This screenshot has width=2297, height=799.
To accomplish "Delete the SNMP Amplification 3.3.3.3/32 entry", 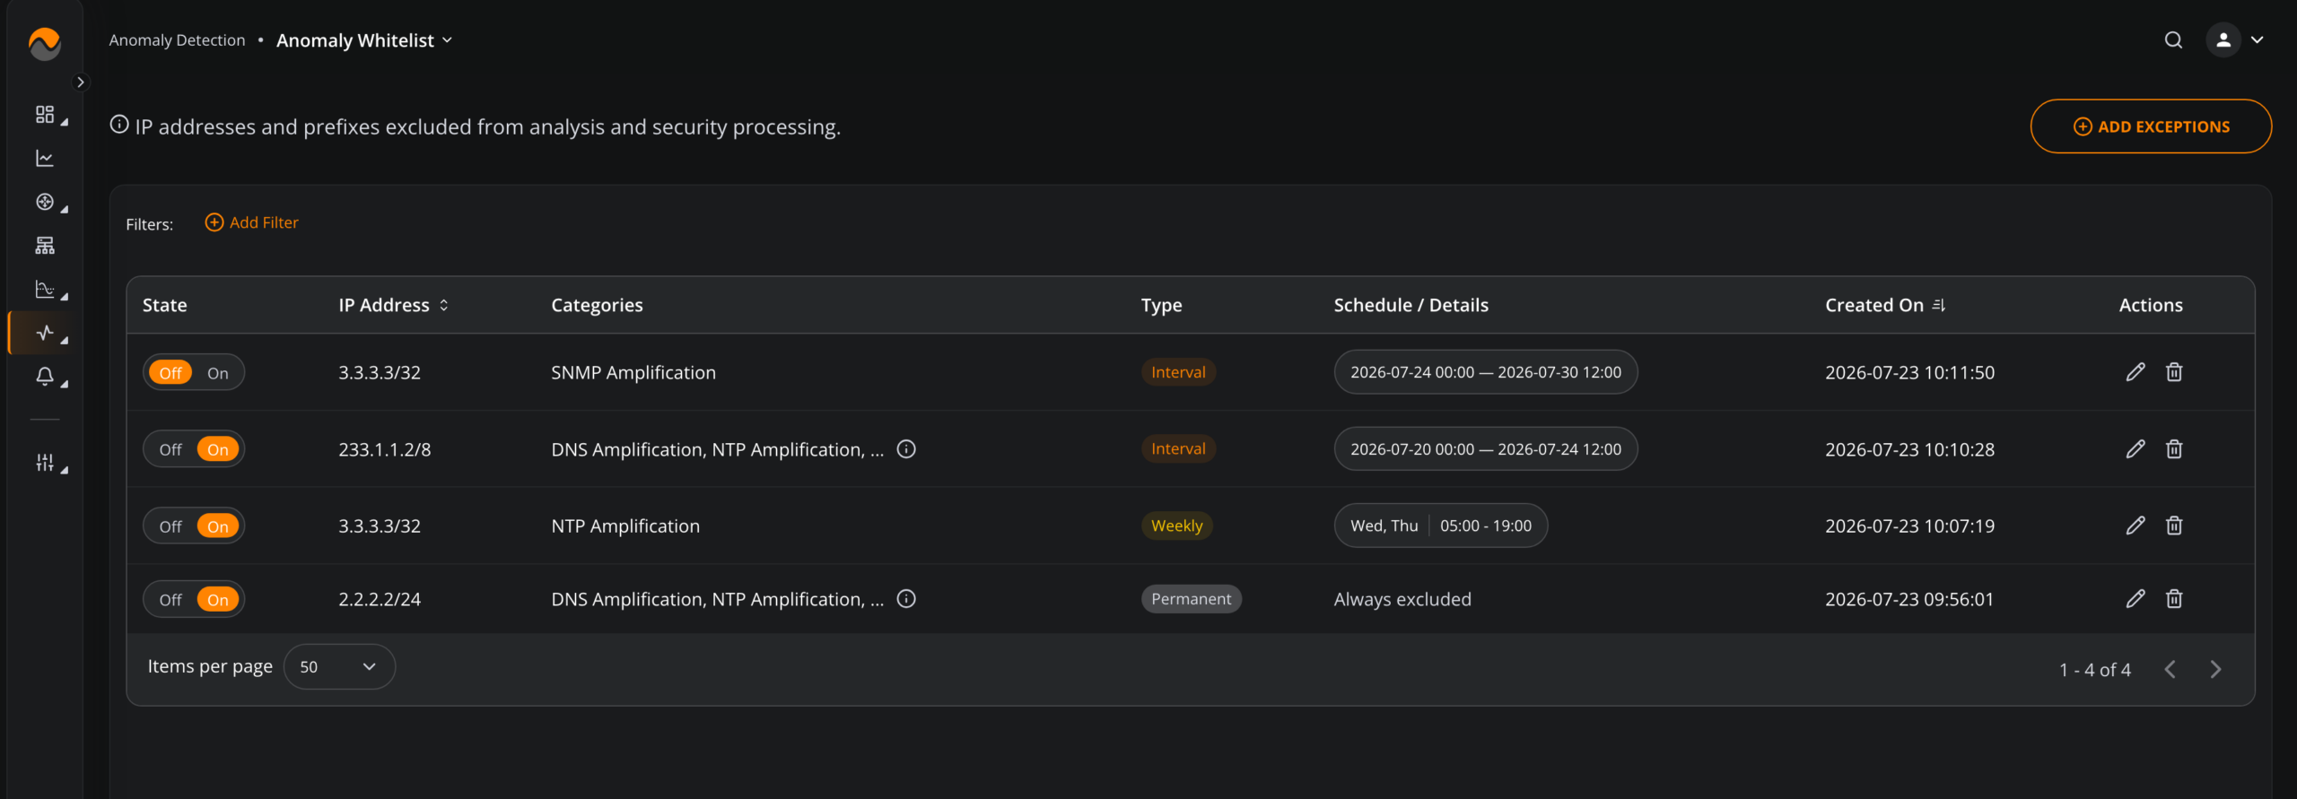I will [2174, 372].
